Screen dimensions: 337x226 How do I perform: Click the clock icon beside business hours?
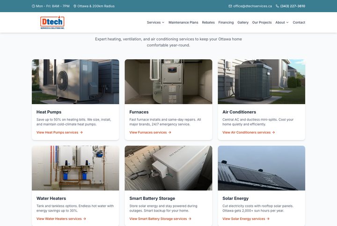pos(33,6)
